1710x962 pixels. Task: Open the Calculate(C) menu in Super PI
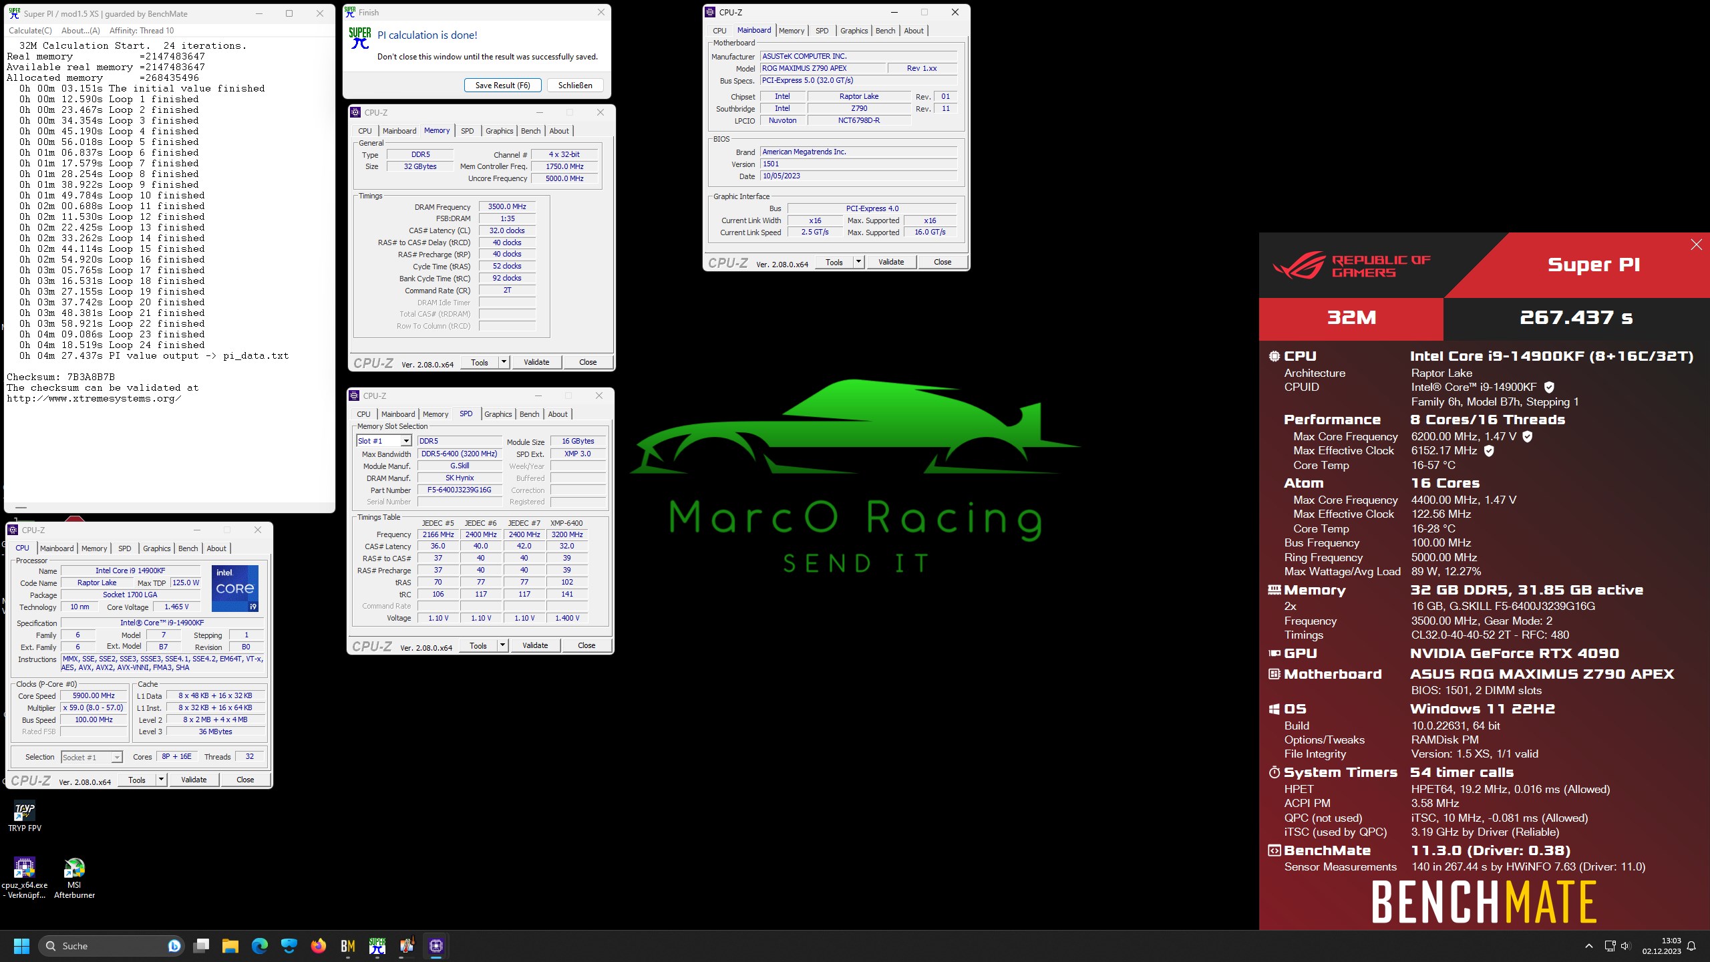click(30, 31)
